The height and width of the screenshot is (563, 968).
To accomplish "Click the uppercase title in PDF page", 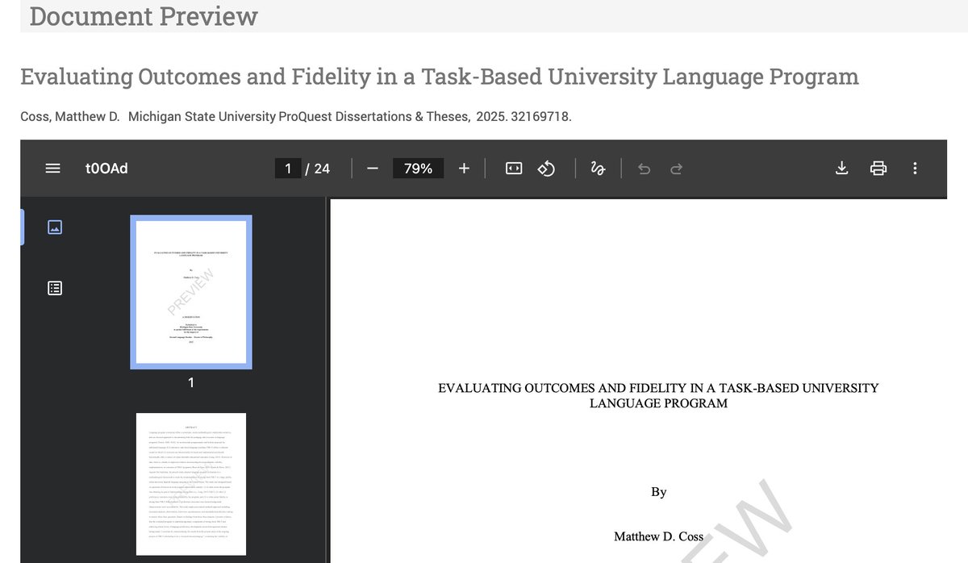I will tap(658, 395).
